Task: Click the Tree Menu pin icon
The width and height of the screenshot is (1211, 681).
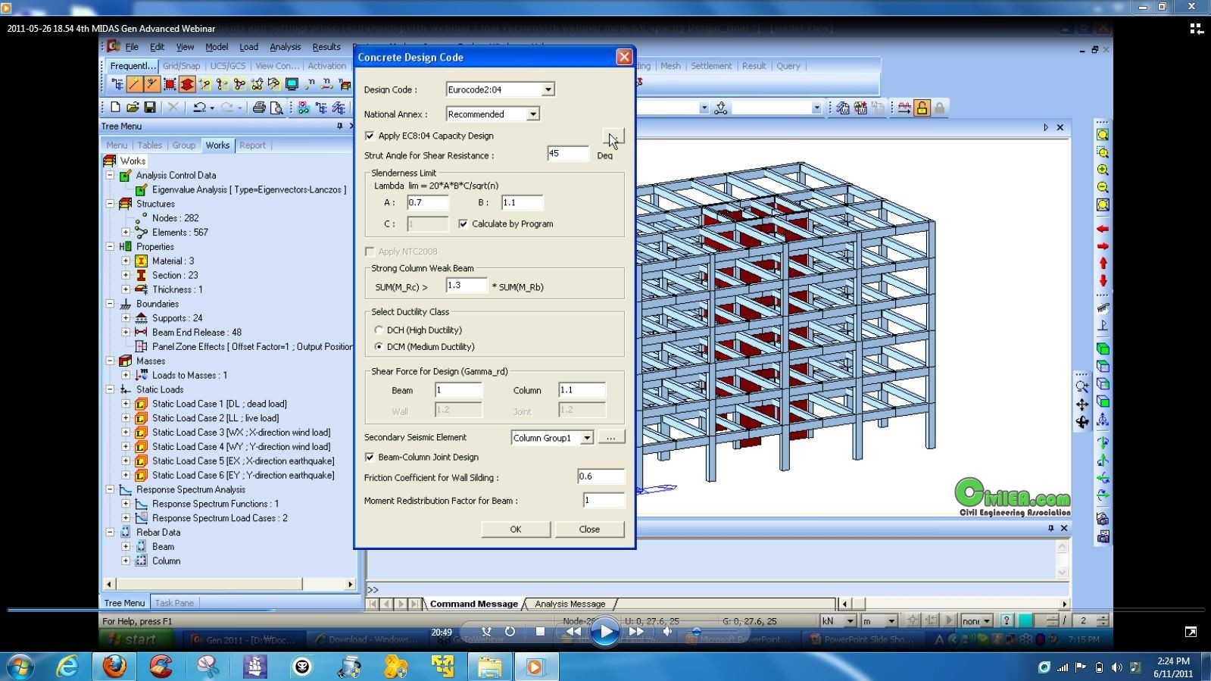Action: tap(339, 127)
